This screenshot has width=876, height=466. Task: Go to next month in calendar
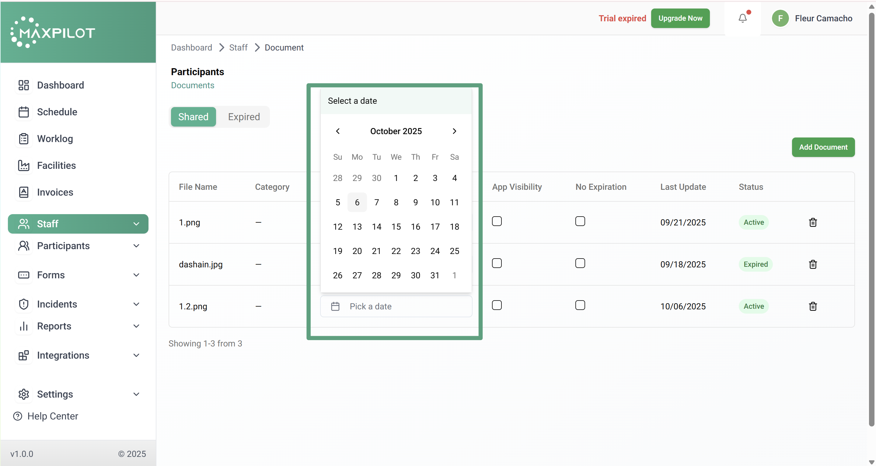[x=454, y=131]
